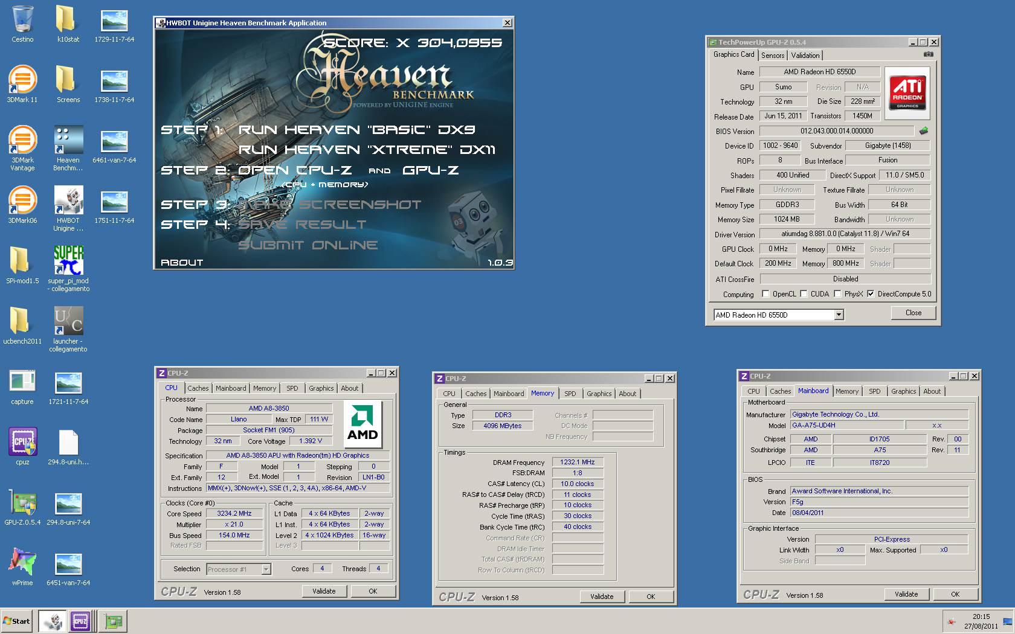Select the 6451-van-7-64 image file
Image resolution: width=1015 pixels, height=634 pixels.
(x=68, y=568)
